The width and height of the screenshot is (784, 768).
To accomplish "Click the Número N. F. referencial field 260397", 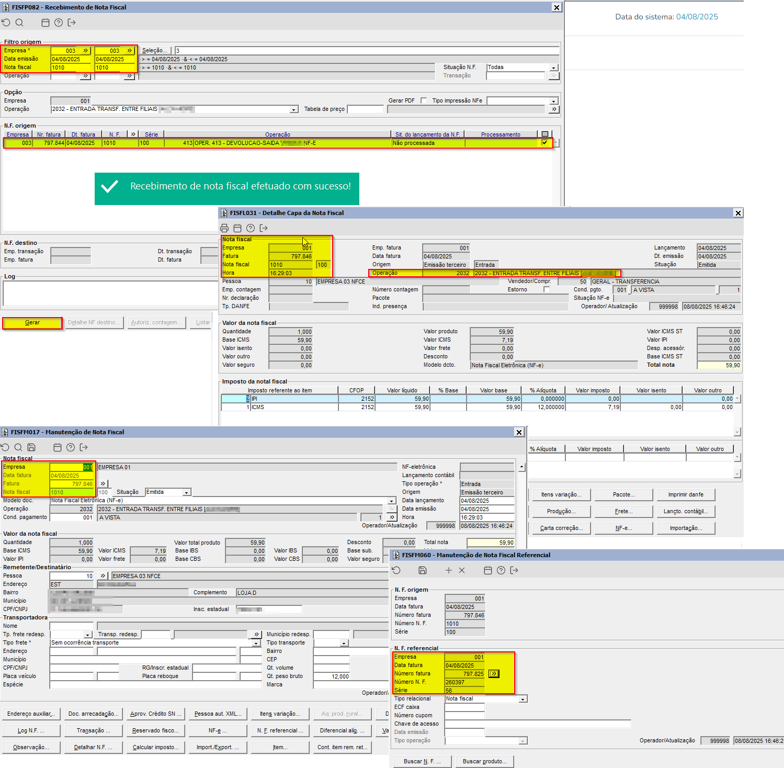I will (465, 682).
